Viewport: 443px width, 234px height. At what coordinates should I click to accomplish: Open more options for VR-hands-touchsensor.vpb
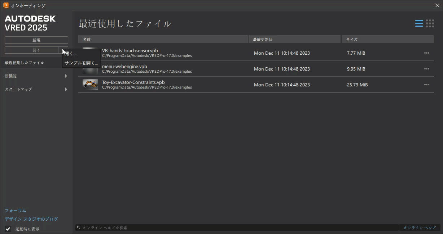point(427,53)
